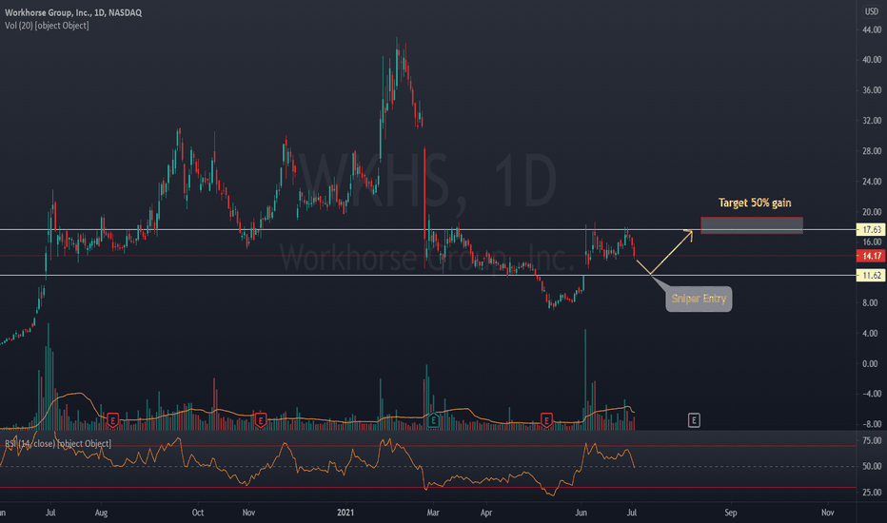Click the red earnings E marker near August 2020
The image size is (887, 523).
click(112, 420)
